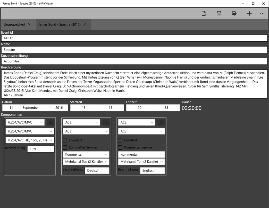Open H.264/AVC HD, 16:9, 25 Hz dropdown
This screenshot has height=208, width=269.
[30, 140]
